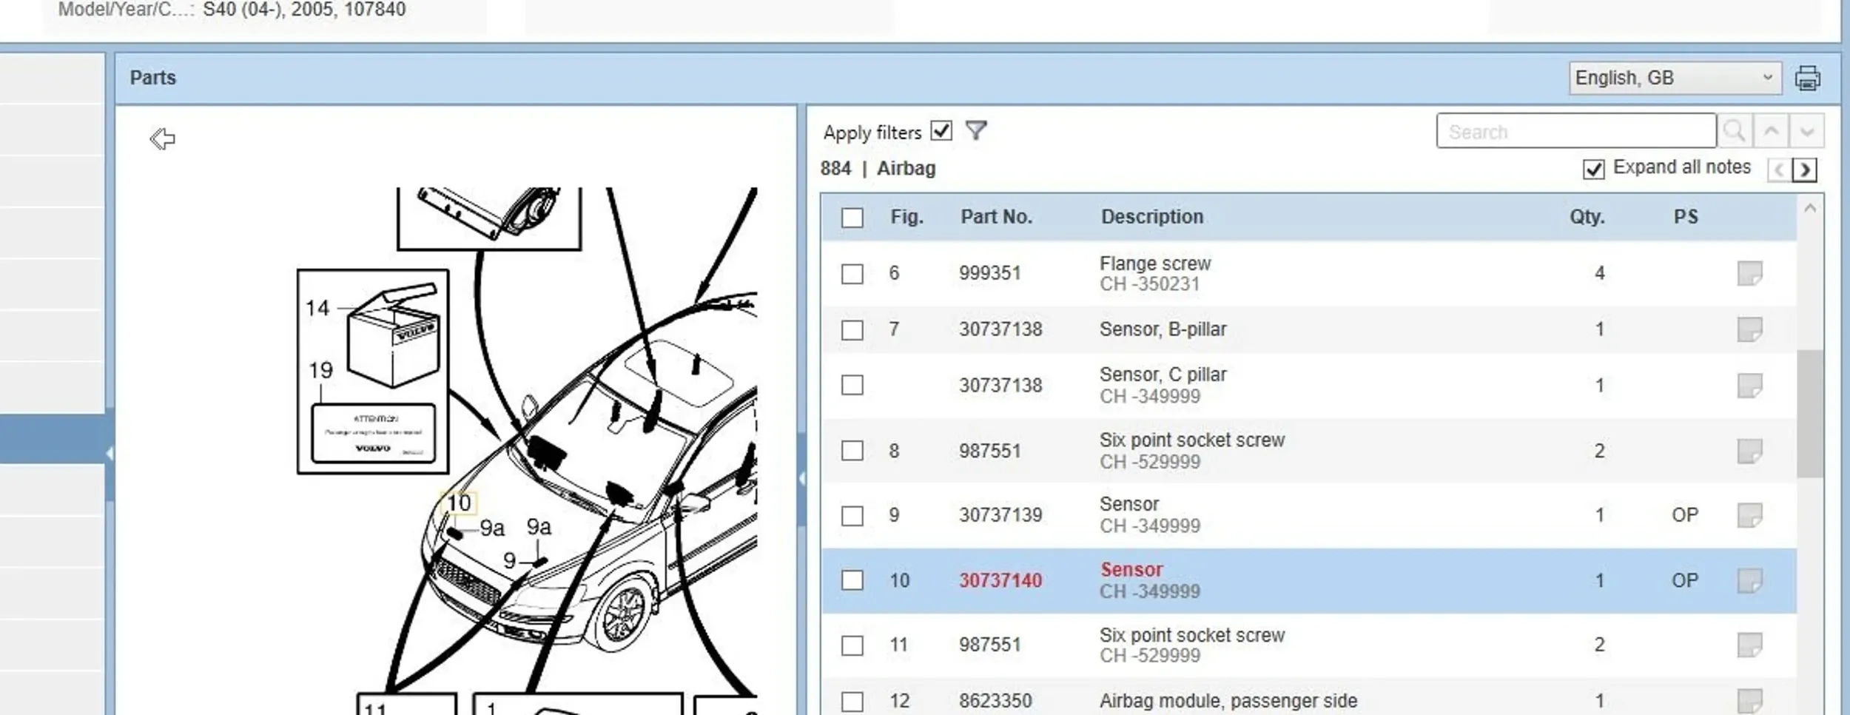This screenshot has height=715, width=1850.
Task: Click the 884 | Airbag section title
Action: (878, 169)
